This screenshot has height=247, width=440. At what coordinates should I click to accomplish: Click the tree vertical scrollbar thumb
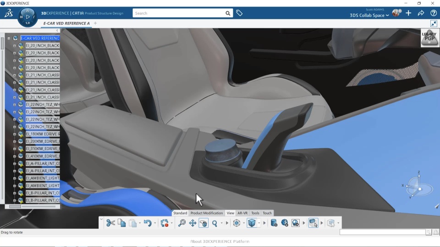click(x=3, y=43)
